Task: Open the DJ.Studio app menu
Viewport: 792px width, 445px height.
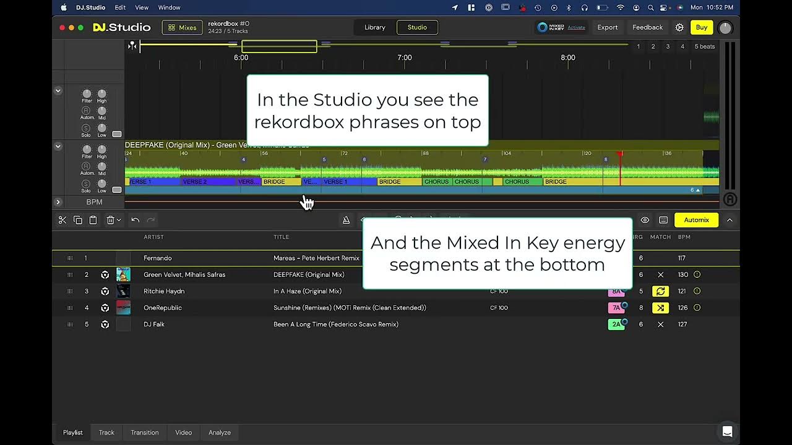Action: point(91,7)
